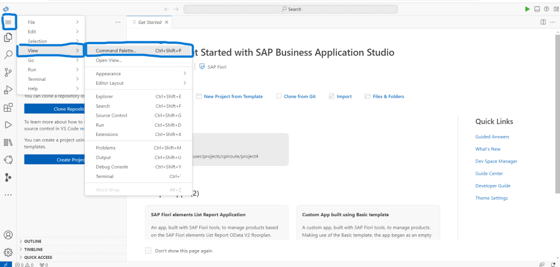
Task: Click the customize layout icon in title bar
Action: [x=556, y=9]
